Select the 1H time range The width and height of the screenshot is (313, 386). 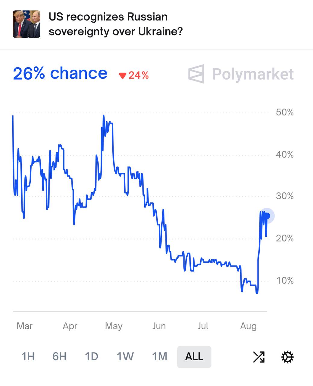click(x=28, y=357)
